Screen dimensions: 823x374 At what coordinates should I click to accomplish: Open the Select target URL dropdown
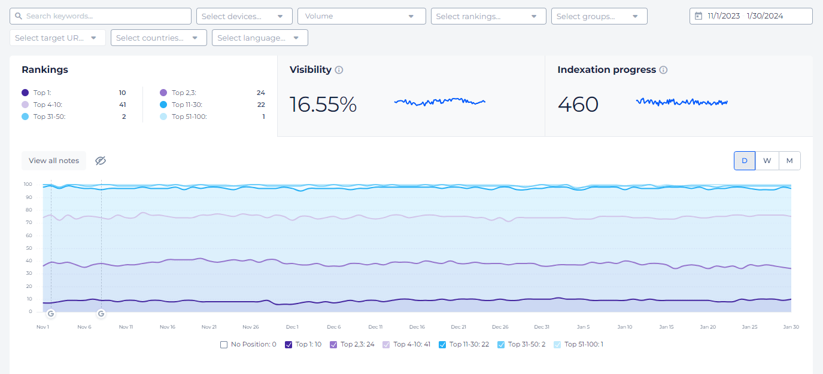pyautogui.click(x=57, y=38)
